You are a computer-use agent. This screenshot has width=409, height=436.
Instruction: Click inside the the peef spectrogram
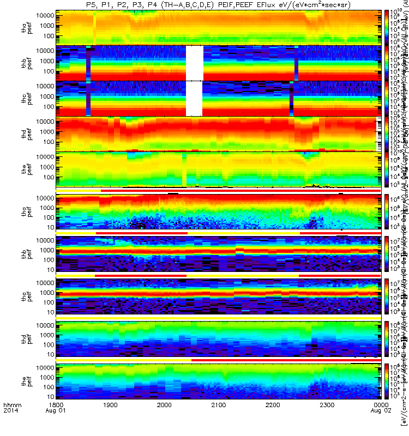219,169
